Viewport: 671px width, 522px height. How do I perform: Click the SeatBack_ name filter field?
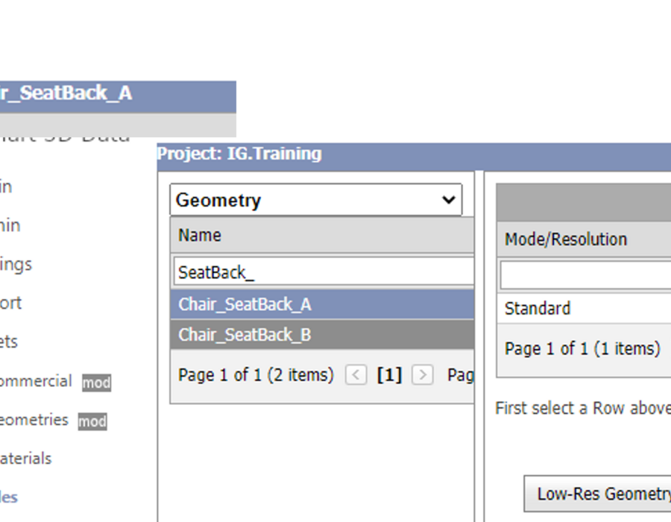click(x=324, y=271)
